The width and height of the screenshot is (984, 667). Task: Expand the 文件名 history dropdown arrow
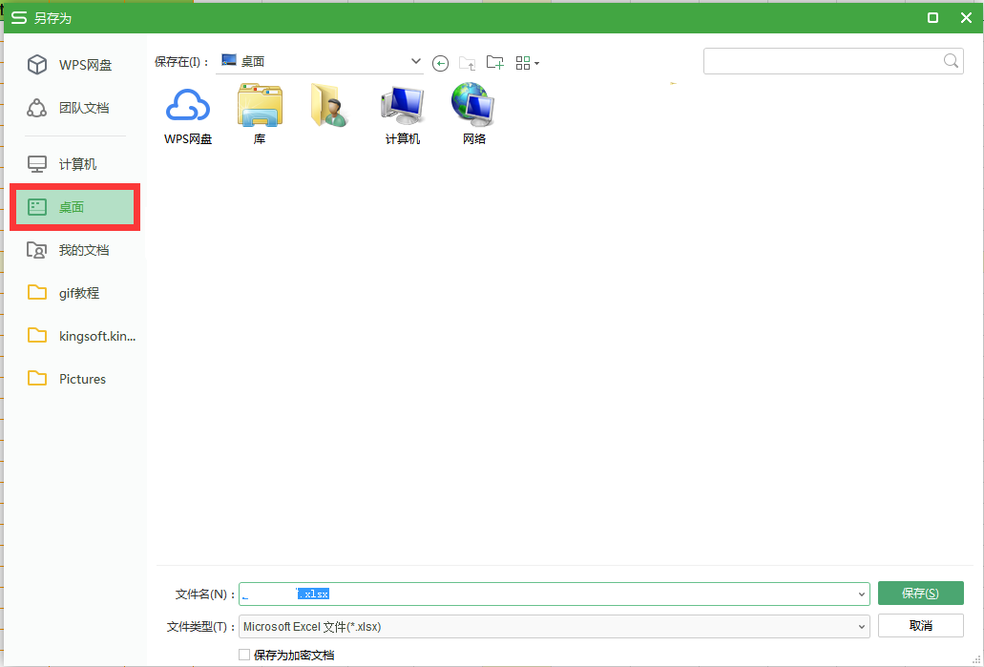pos(862,594)
